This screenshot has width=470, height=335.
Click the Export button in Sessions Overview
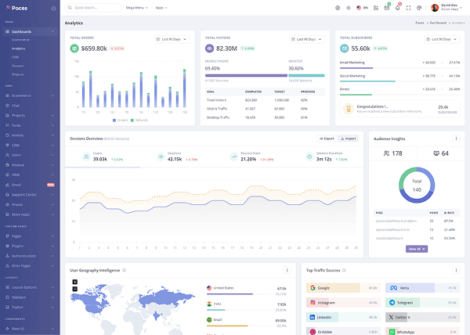(326, 139)
